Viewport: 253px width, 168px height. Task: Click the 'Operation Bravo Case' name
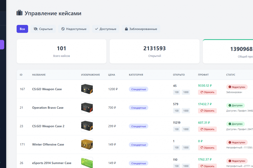click(48, 108)
